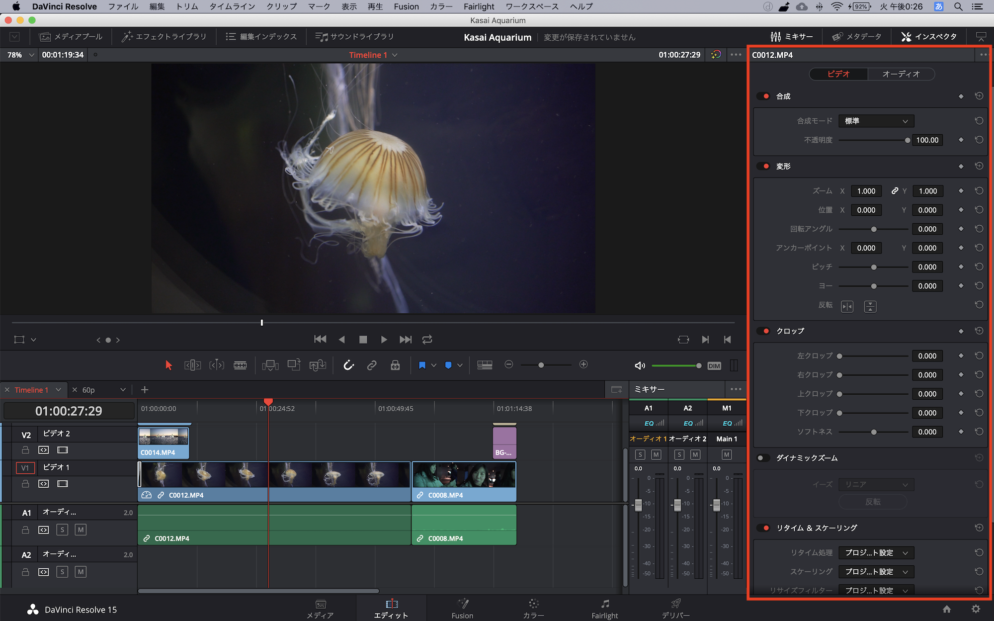Click the horizontal flip icon

click(x=847, y=306)
